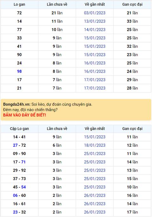Open date 15/01/2023 in row 33

pyautogui.click(x=95, y=38)
